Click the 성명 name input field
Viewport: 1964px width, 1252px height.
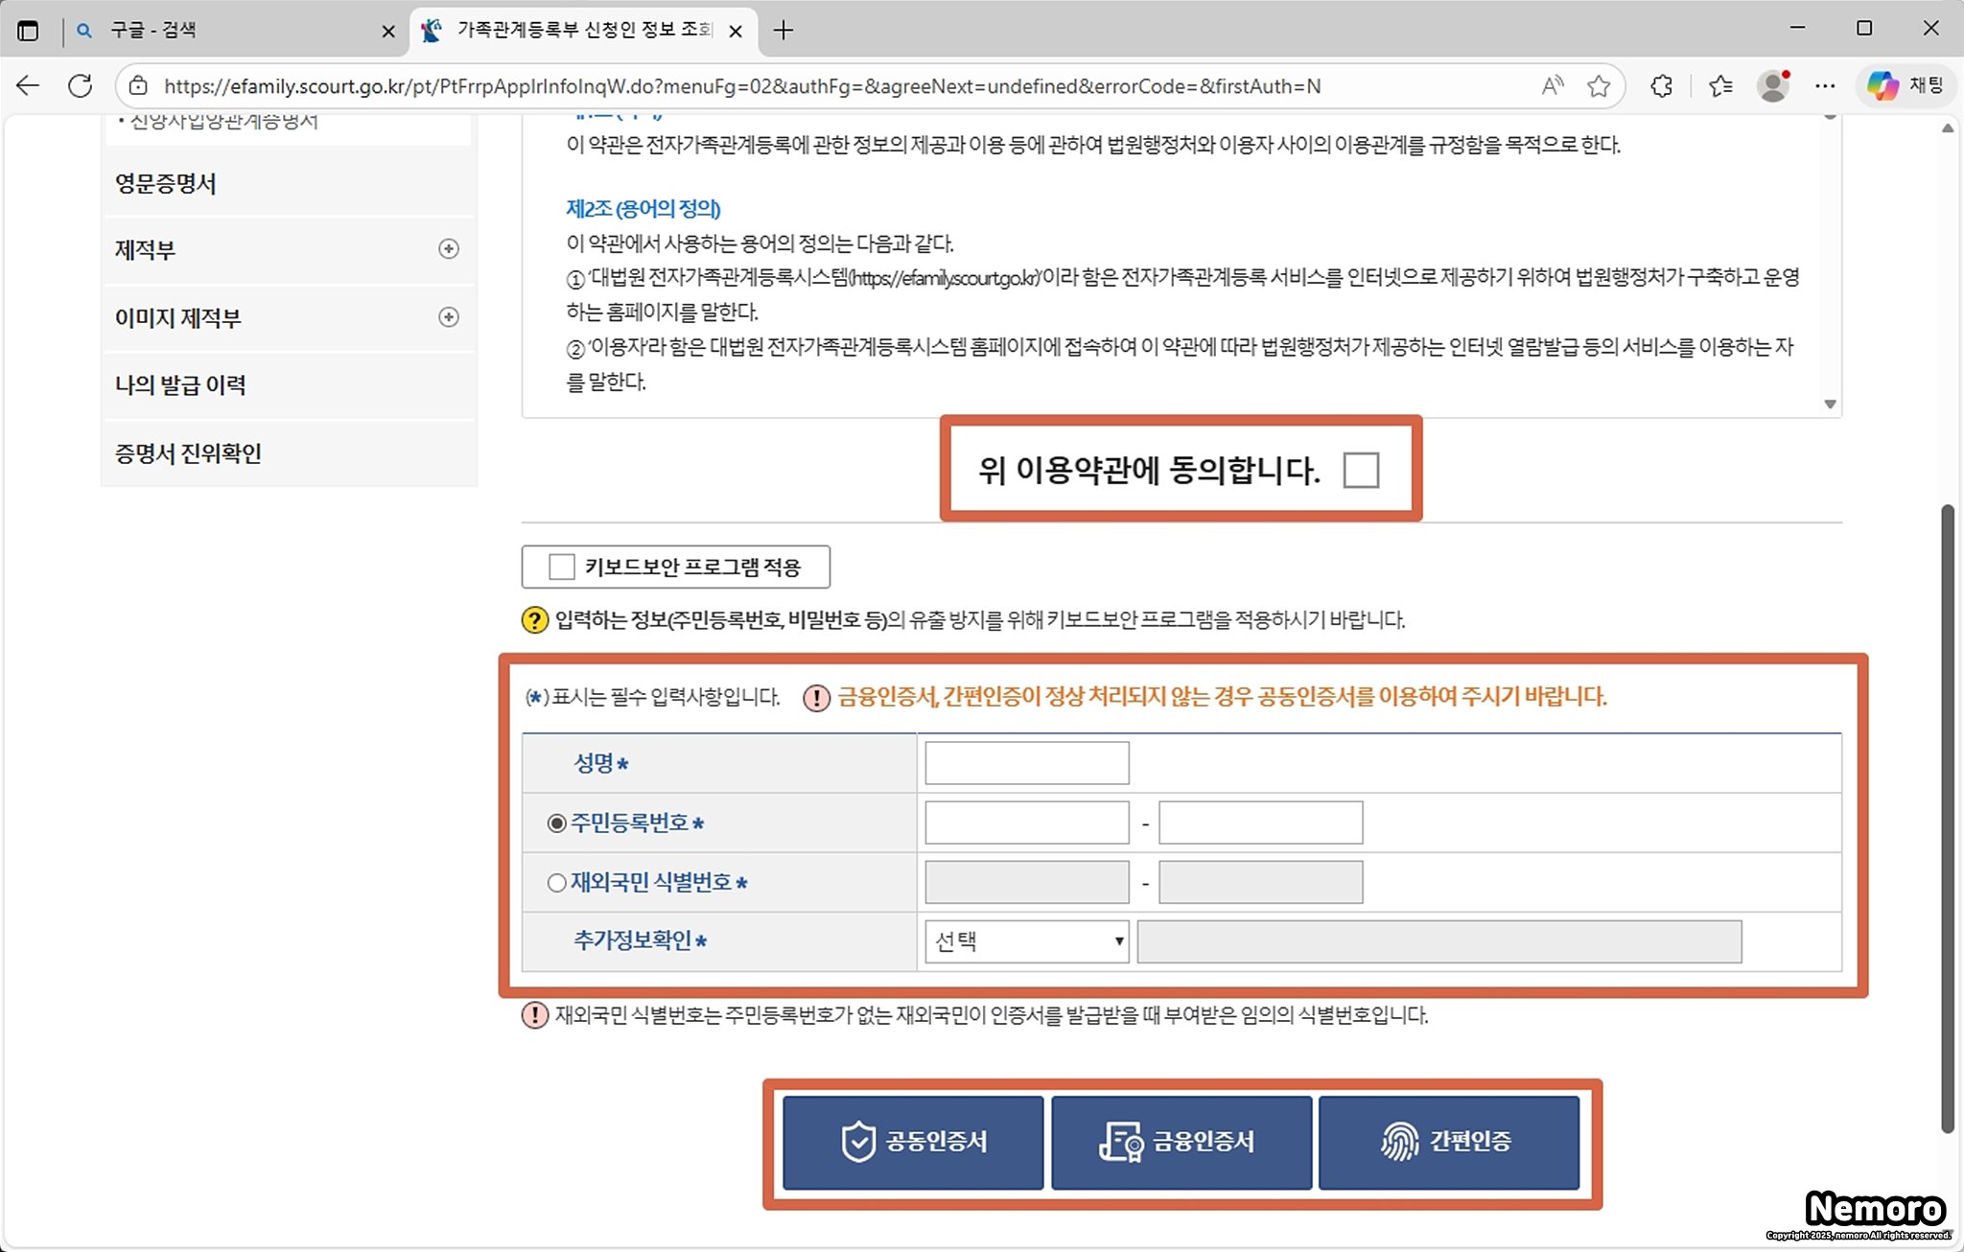[x=1026, y=763]
